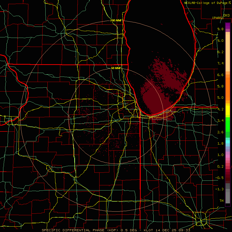
Task: Select the cyan color bar segment
Action: [x=228, y=142]
